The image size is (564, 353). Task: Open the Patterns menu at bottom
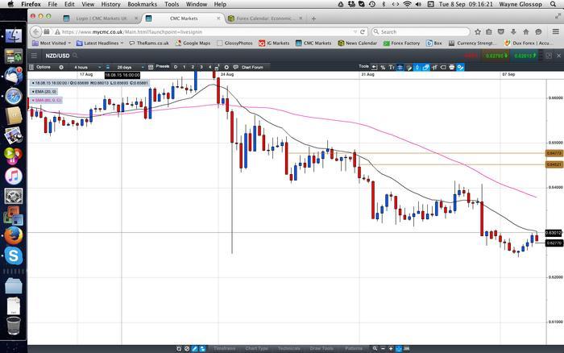[x=354, y=349]
